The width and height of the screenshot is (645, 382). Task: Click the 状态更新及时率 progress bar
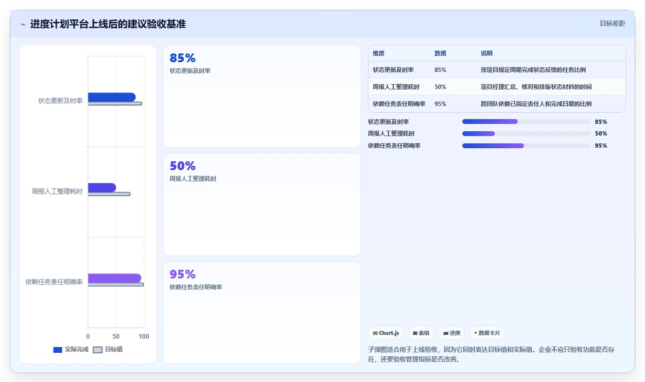526,122
